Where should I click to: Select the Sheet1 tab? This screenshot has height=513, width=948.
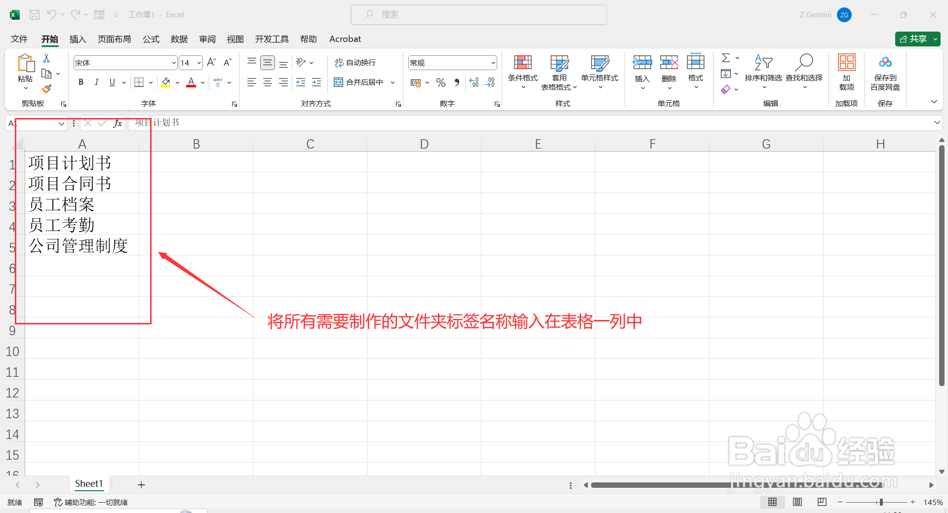pyautogui.click(x=89, y=484)
